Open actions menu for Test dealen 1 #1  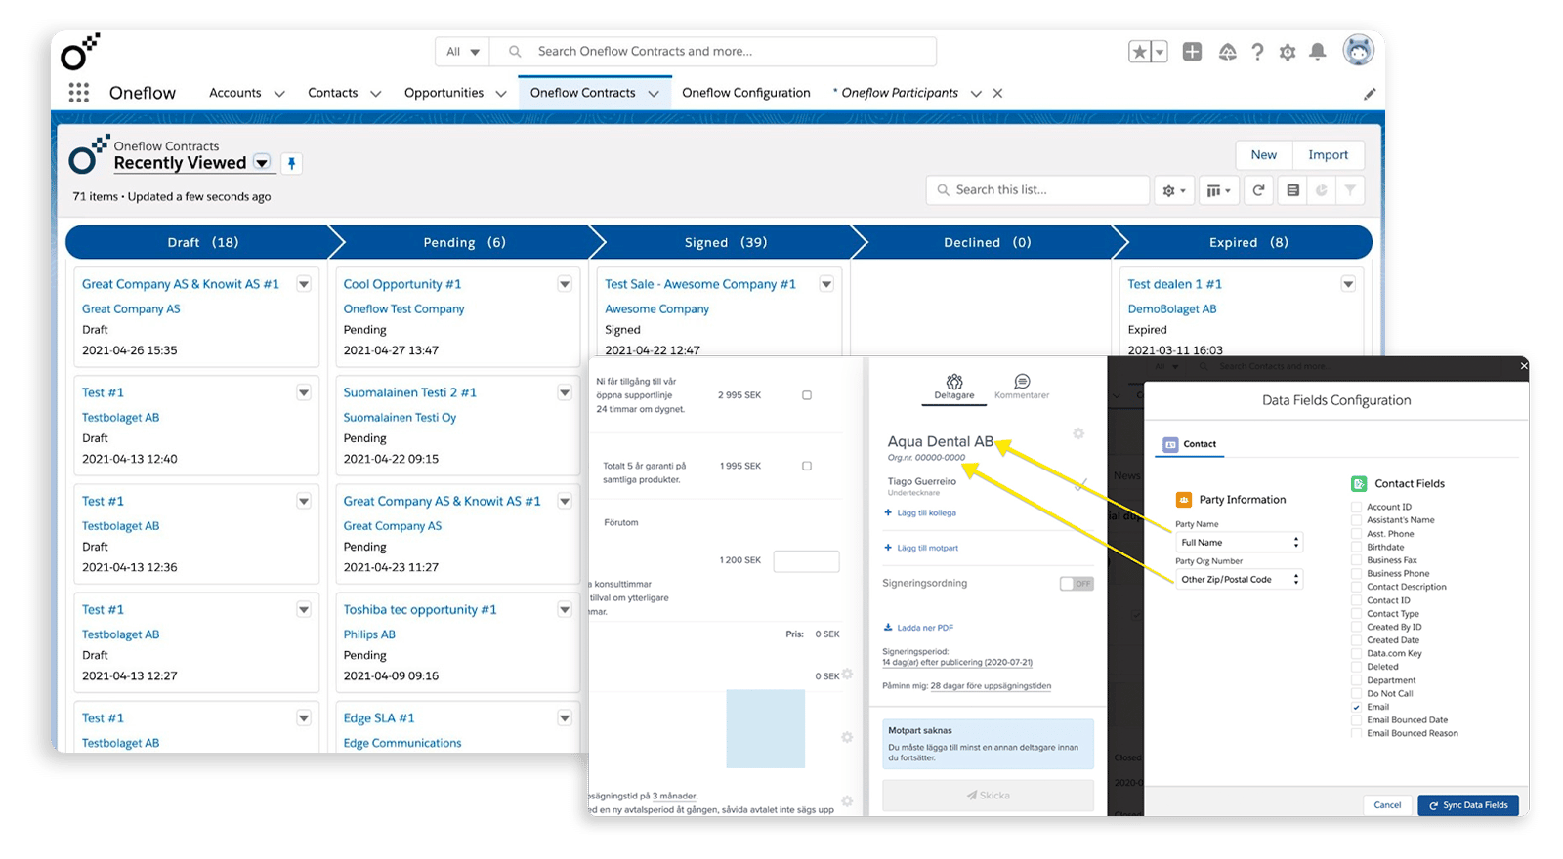coord(1348,284)
